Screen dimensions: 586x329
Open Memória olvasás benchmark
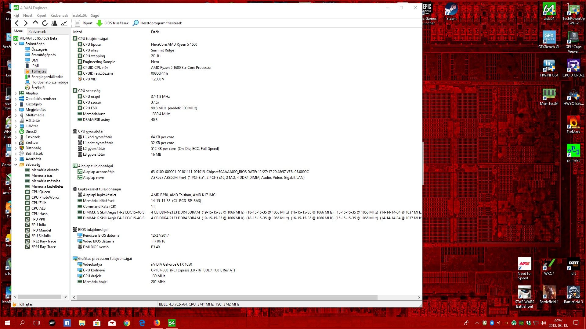tap(45, 170)
